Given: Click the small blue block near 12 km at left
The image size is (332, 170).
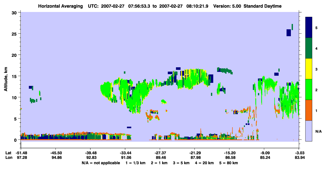Looking at the screenshot, I should [31, 87].
